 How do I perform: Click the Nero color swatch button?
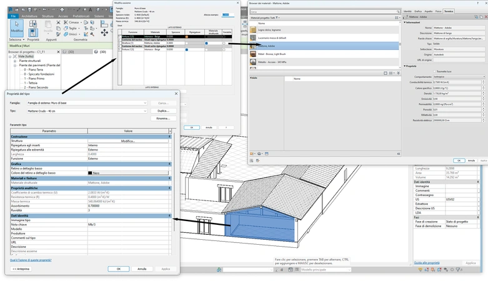pos(128,173)
